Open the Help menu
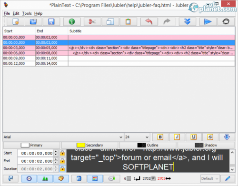 [38, 13]
